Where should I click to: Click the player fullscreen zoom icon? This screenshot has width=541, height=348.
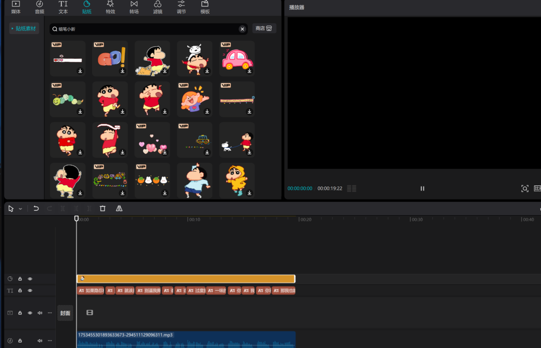tap(525, 189)
